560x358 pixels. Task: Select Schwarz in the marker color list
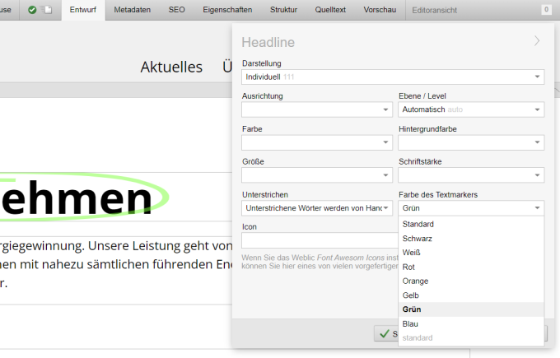[x=471, y=239]
